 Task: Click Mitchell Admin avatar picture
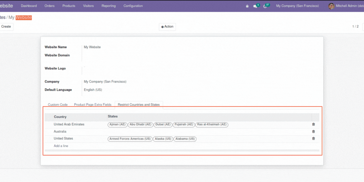pos(331,6)
